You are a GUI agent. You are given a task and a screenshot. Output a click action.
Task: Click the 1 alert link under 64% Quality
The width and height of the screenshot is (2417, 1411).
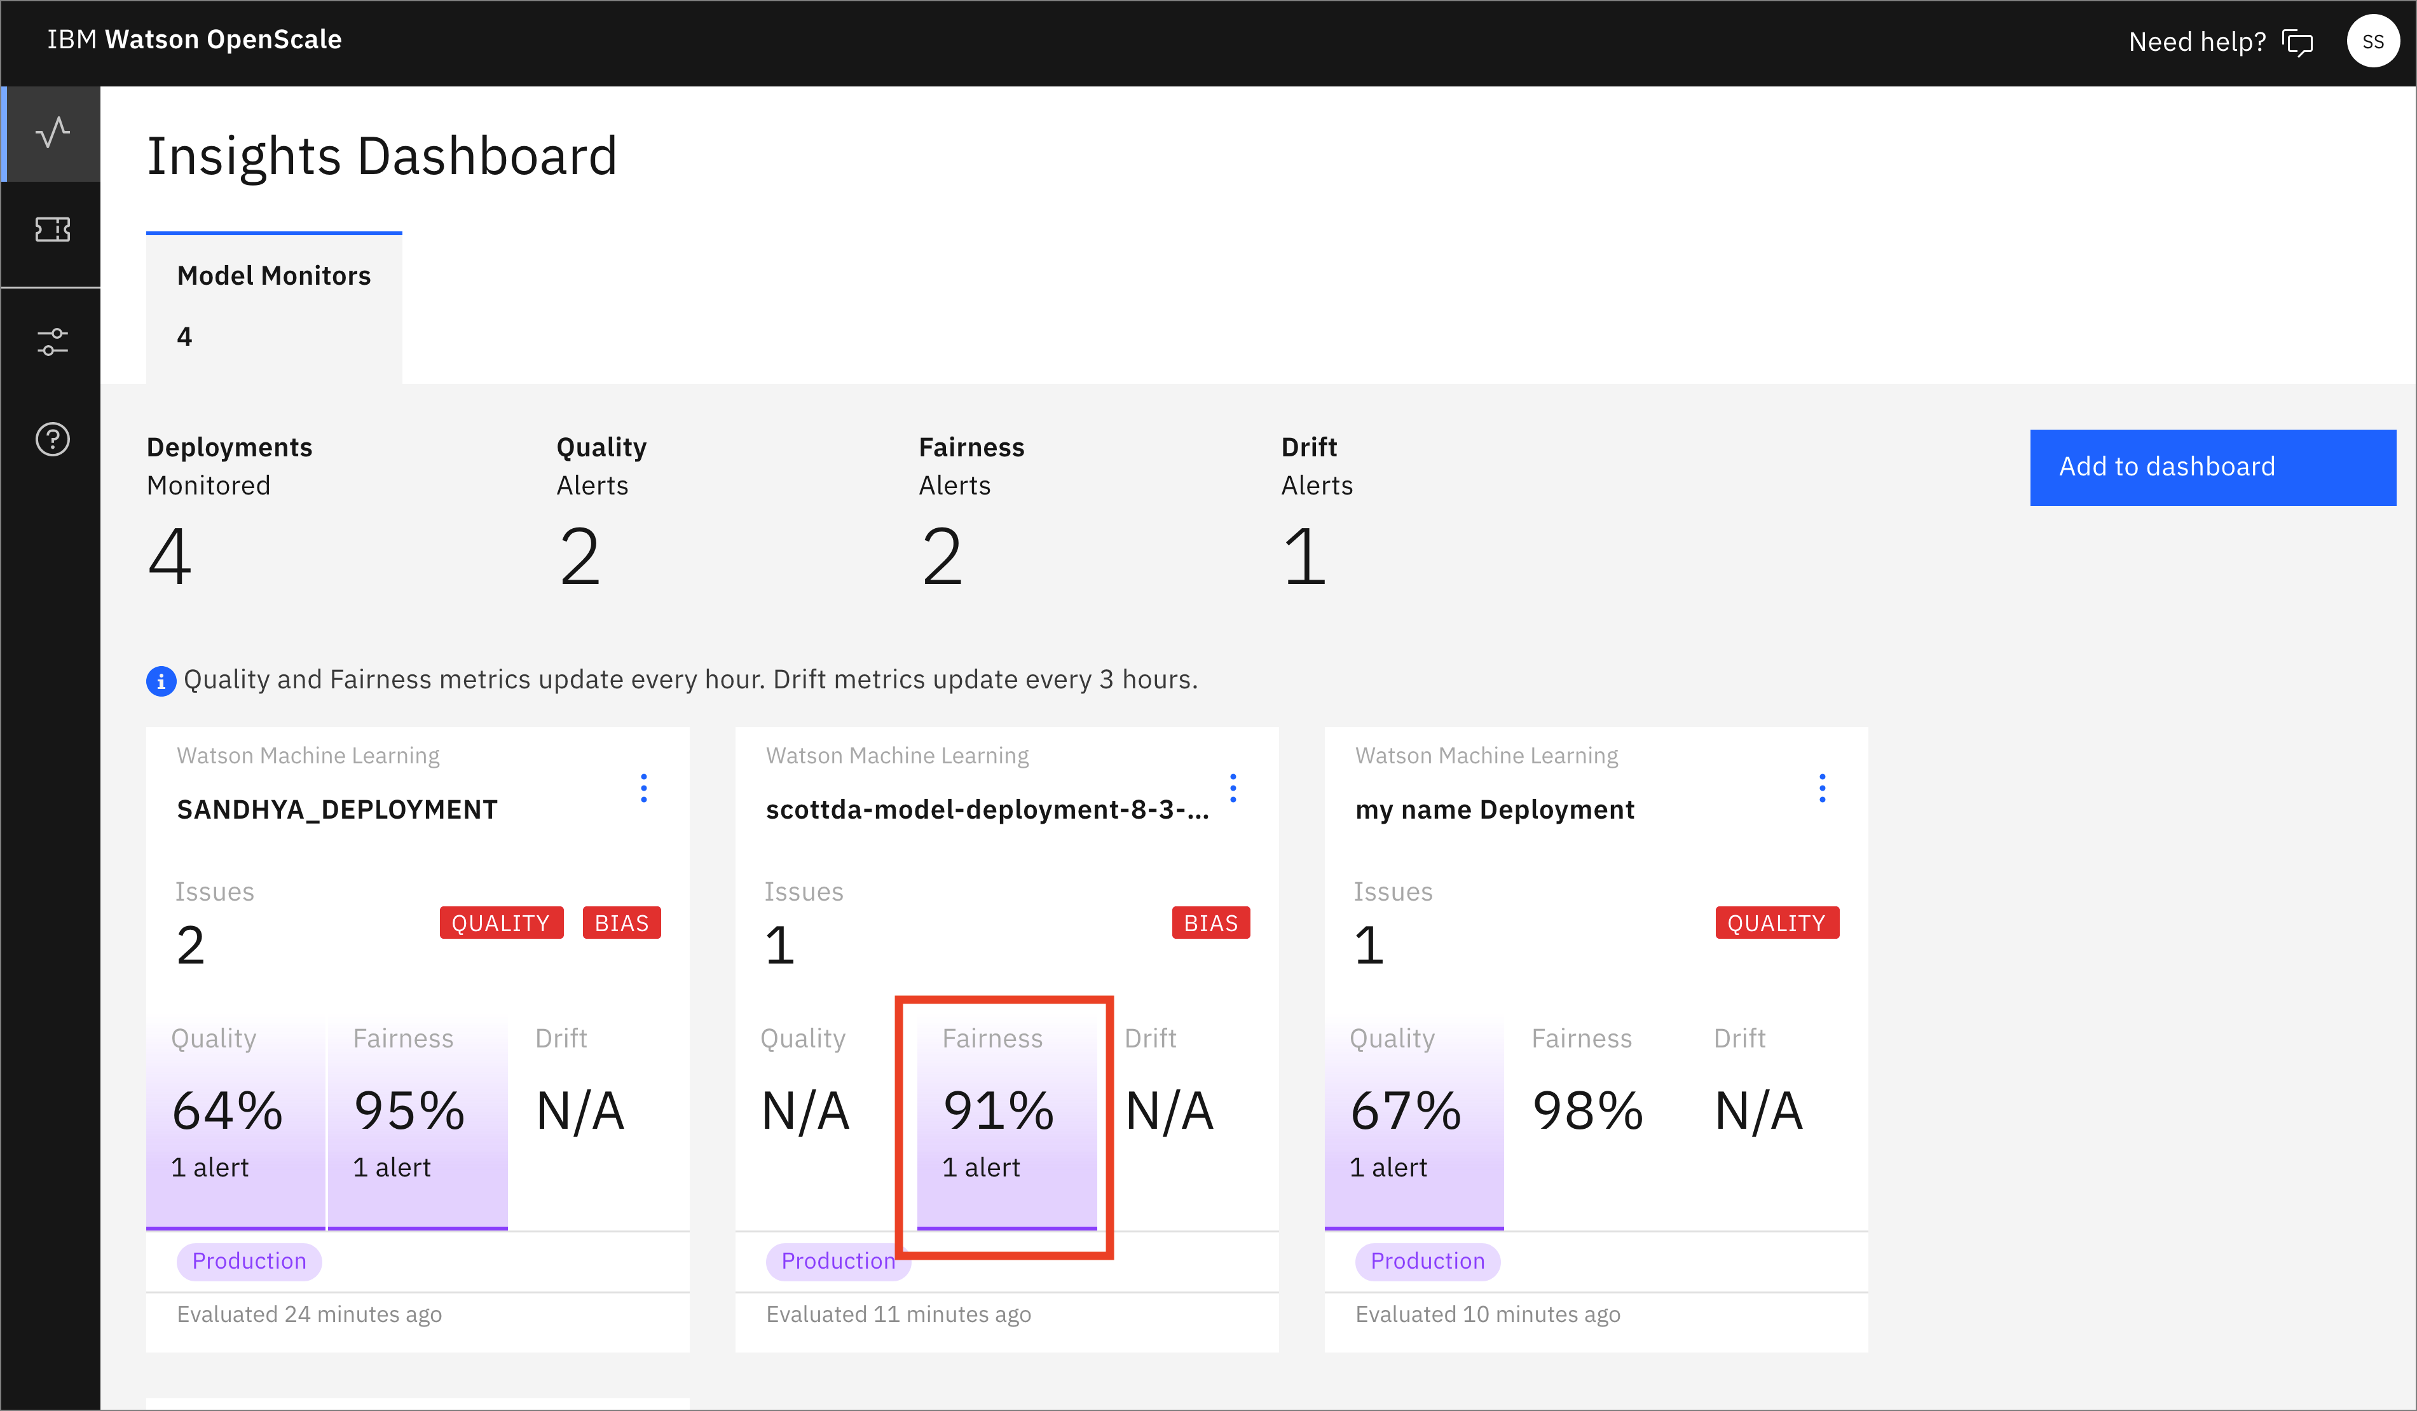tap(210, 1168)
